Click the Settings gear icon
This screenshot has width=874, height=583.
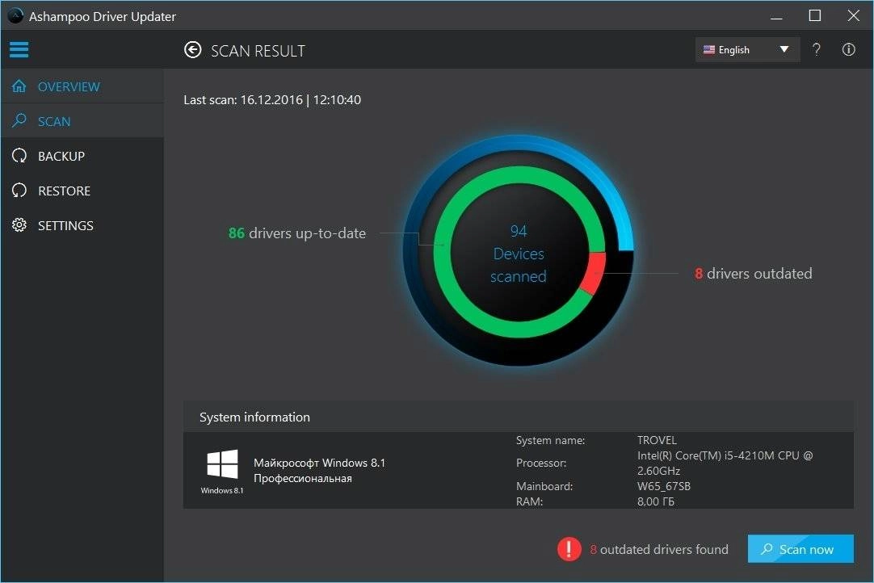(x=19, y=225)
